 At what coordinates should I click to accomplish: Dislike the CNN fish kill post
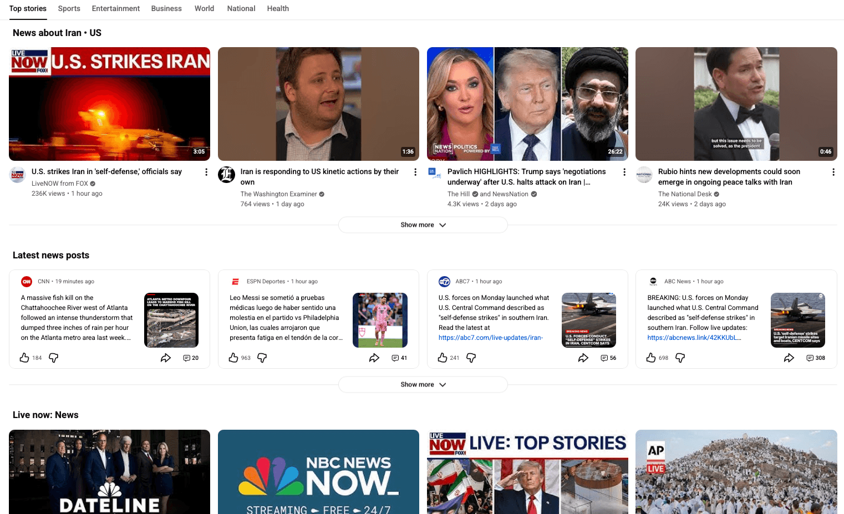tap(54, 358)
